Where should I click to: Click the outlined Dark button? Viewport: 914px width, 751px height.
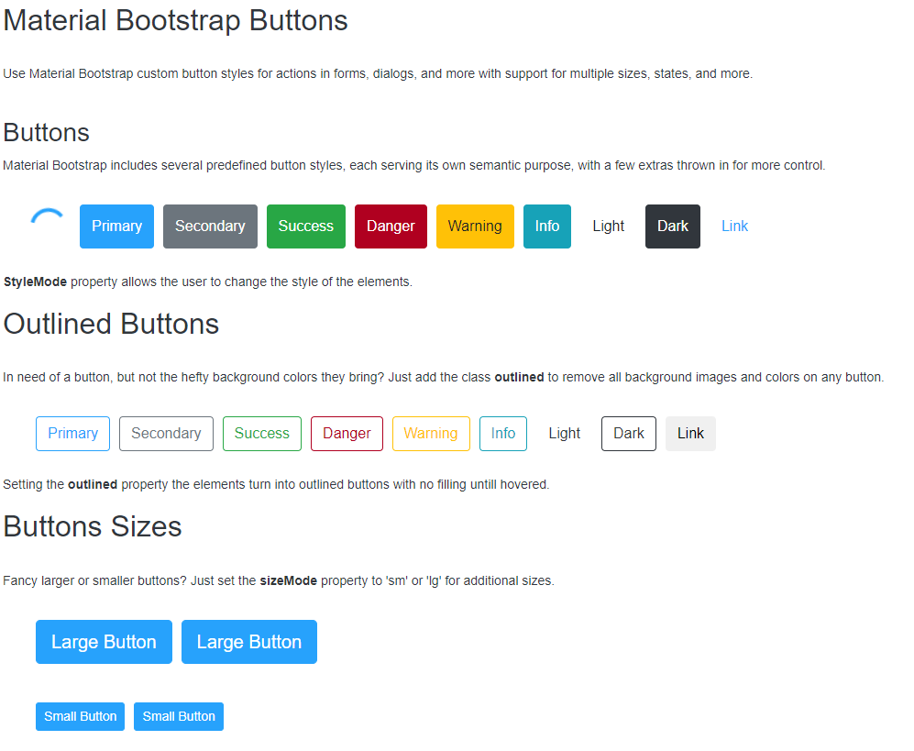(628, 434)
